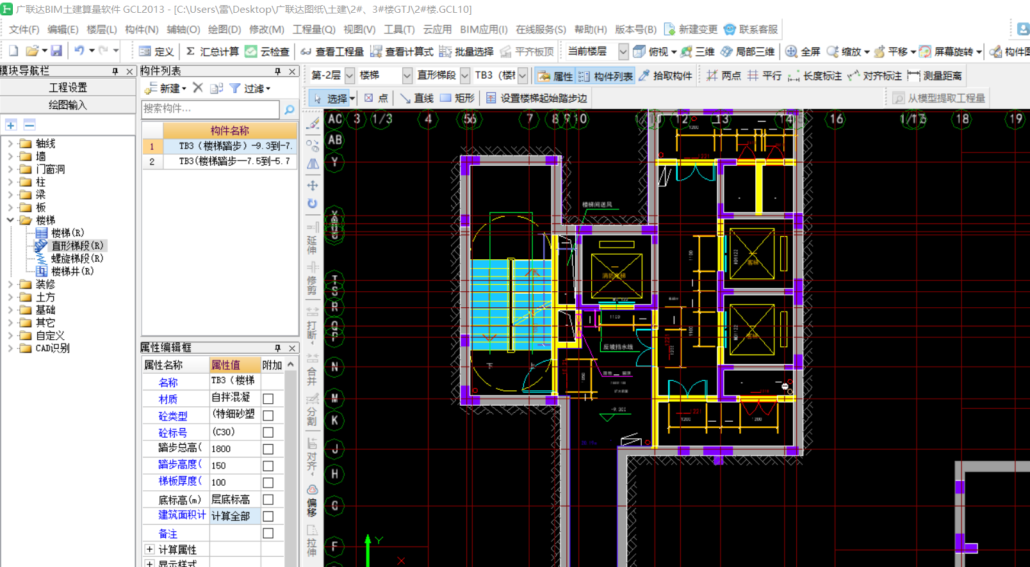Tick the 材质 row checkbox

(268, 399)
